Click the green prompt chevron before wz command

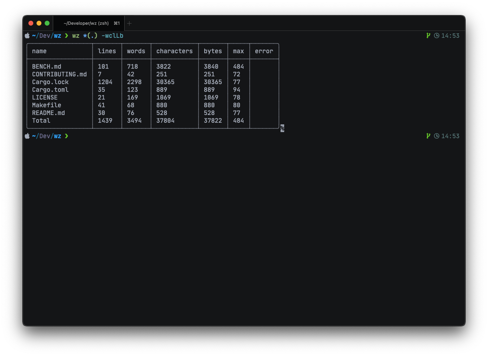(67, 35)
